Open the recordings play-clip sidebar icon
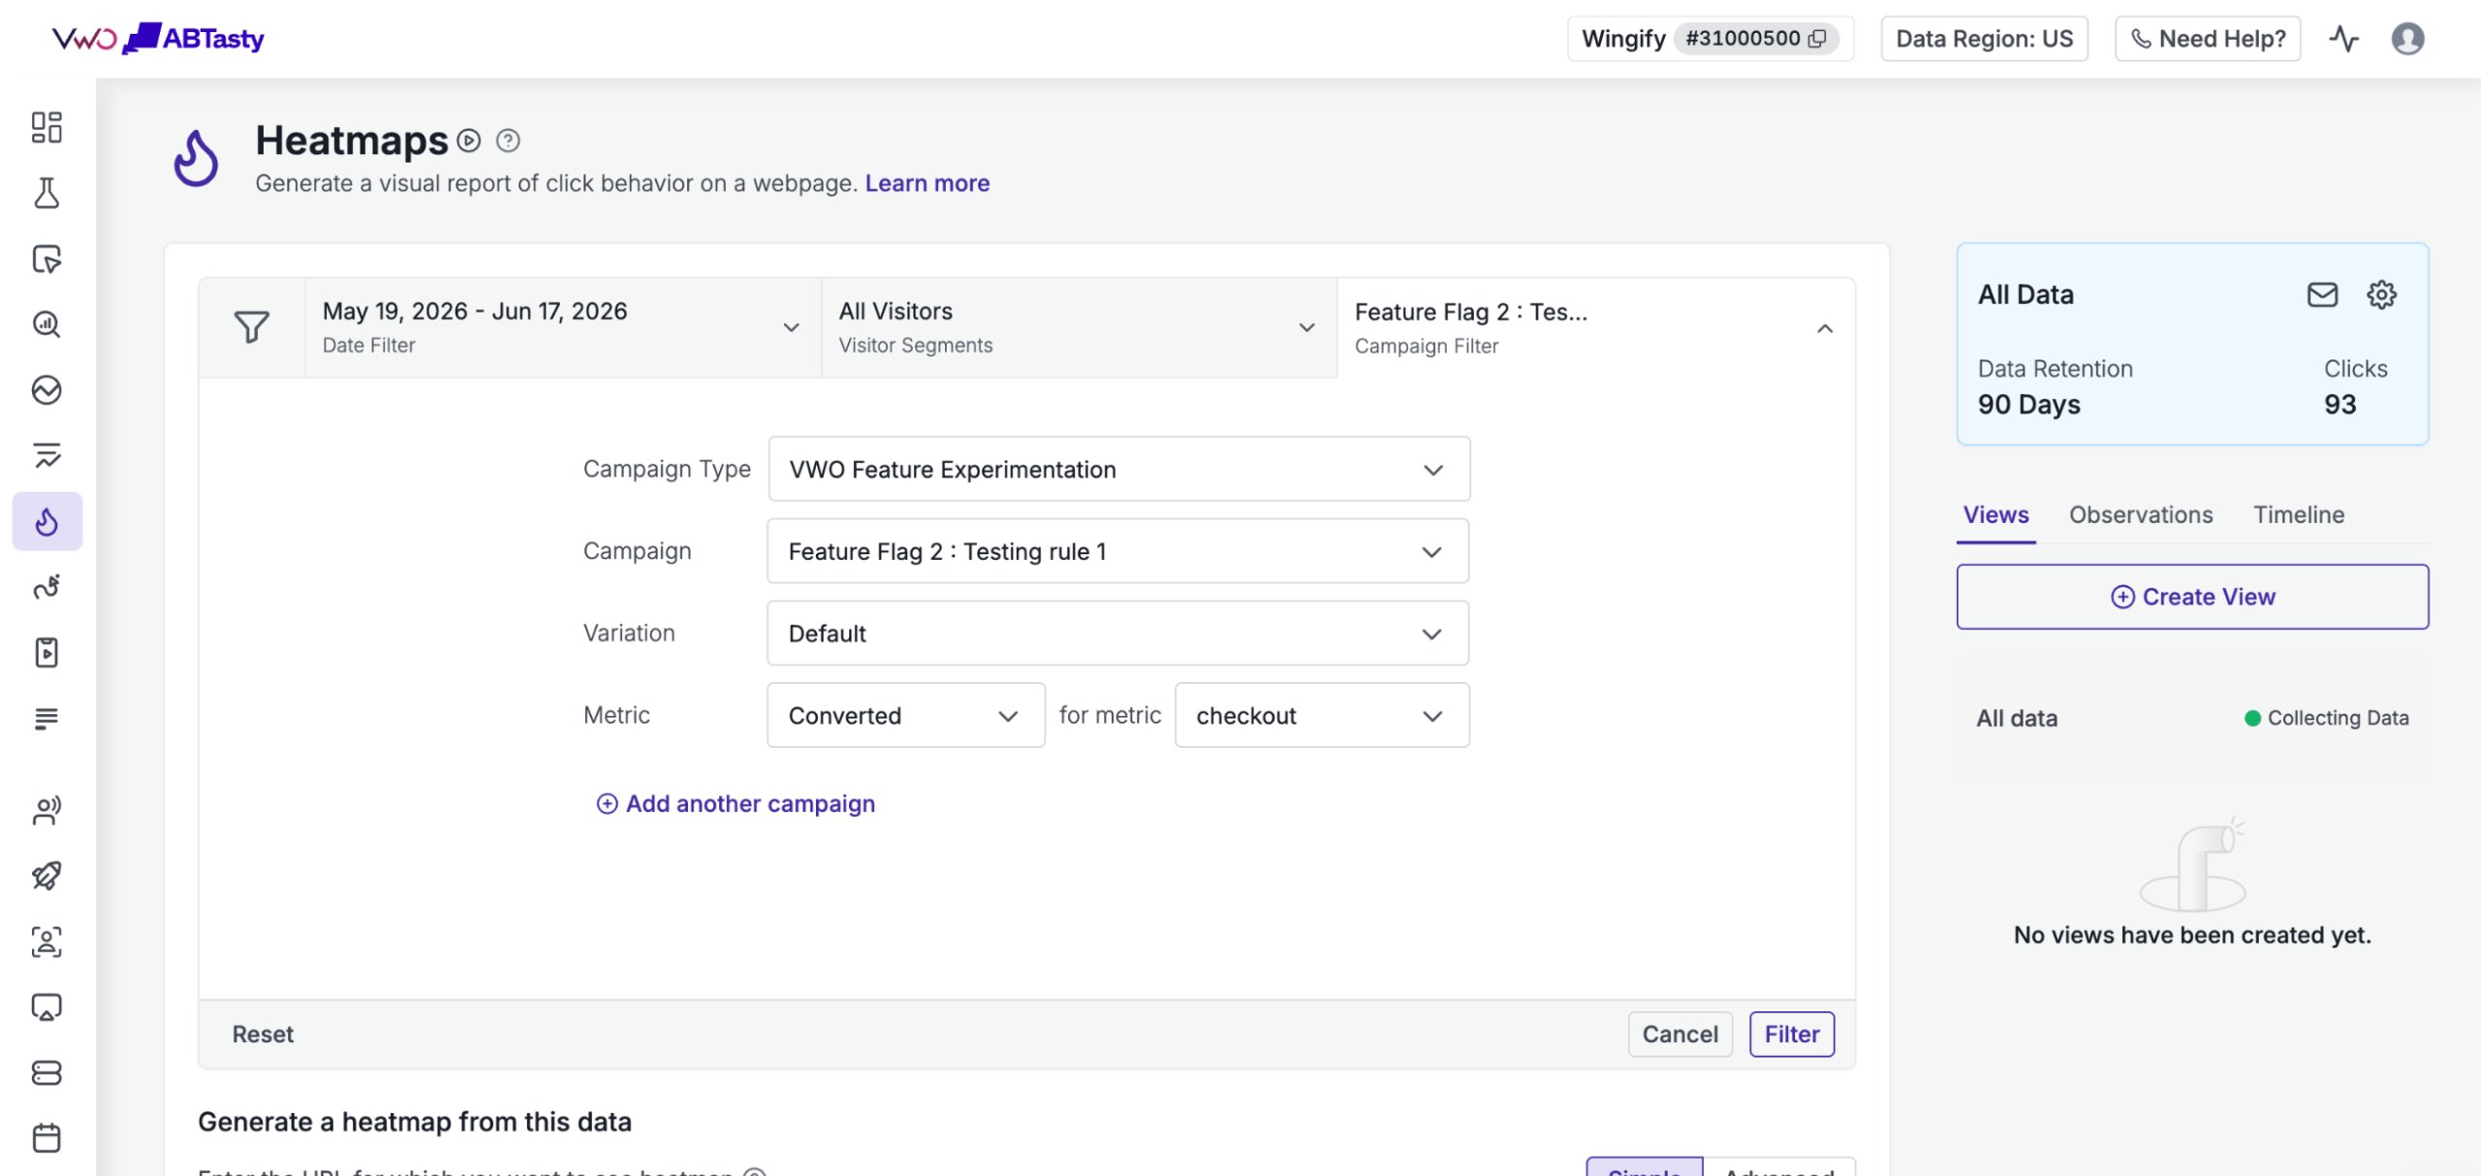Viewport: 2481px width, 1176px height. pos(47,653)
